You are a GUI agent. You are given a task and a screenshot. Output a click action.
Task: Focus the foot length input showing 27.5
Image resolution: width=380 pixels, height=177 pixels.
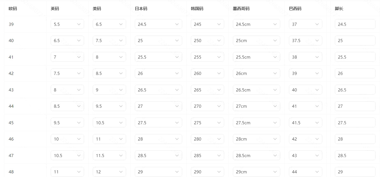tap(355, 123)
